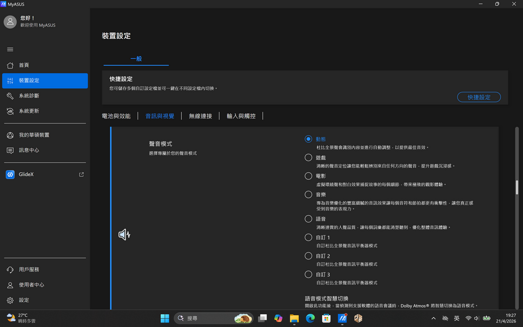Click the 語音模式智慧切換 heading

(x=326, y=298)
